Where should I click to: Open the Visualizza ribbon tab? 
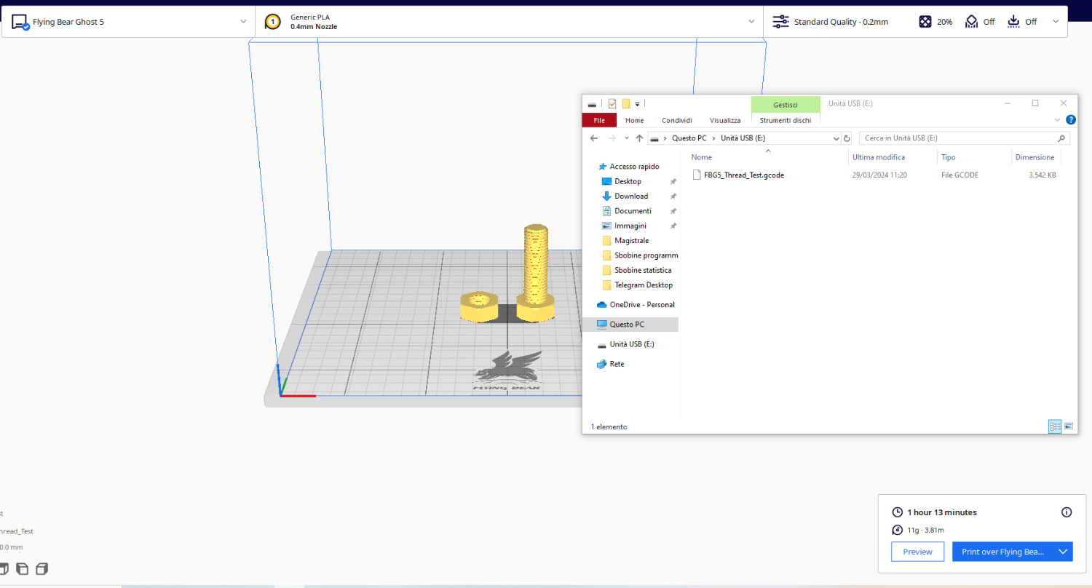(x=725, y=120)
